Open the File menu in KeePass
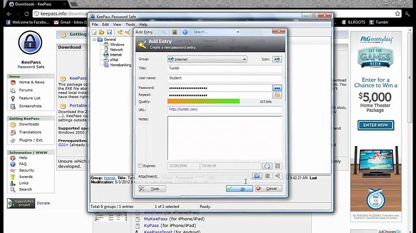The image size is (416, 233). (95, 24)
